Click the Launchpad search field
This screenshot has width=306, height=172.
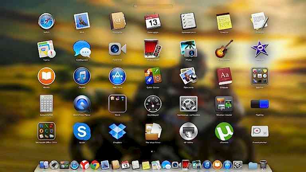153,6
